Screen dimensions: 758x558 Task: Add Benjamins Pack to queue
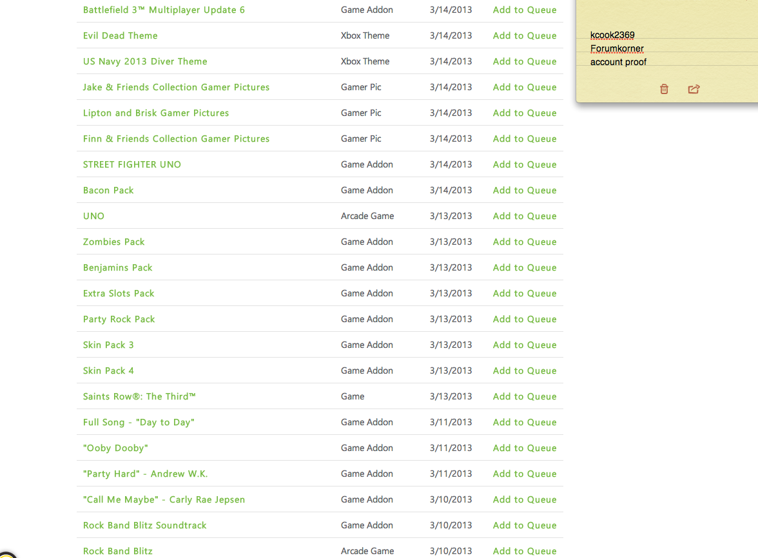tap(525, 267)
